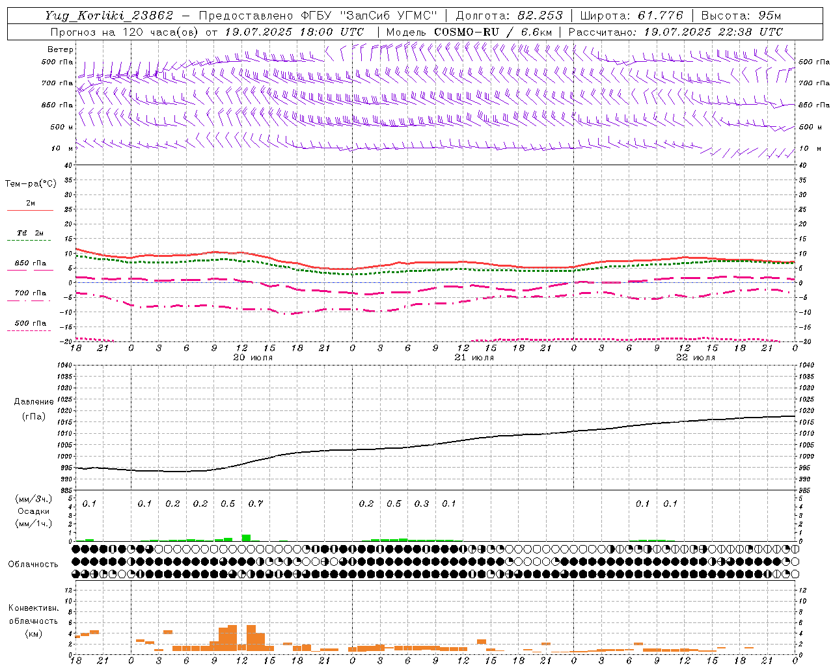Screen dimensions: 833x666
Task: Click the '(мм/1ч.)' hourly precipitation unit label
Action: 33,524
